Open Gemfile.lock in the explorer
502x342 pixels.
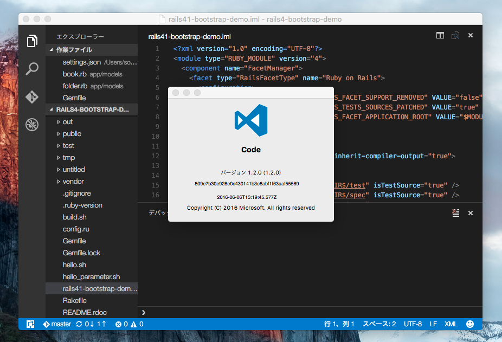[81, 253]
